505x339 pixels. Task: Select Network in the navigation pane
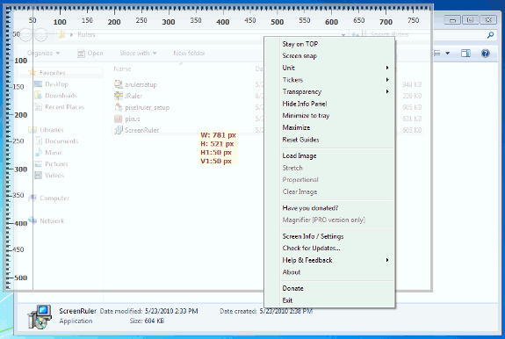(47, 220)
